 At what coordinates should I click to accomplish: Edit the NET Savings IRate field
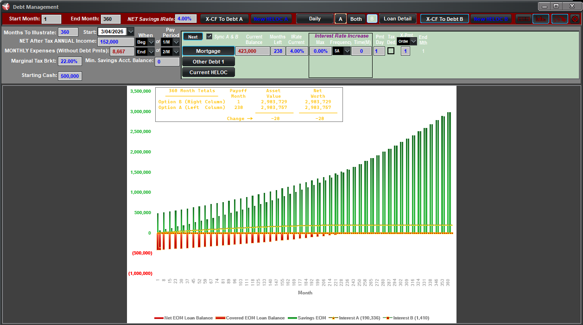pos(186,19)
